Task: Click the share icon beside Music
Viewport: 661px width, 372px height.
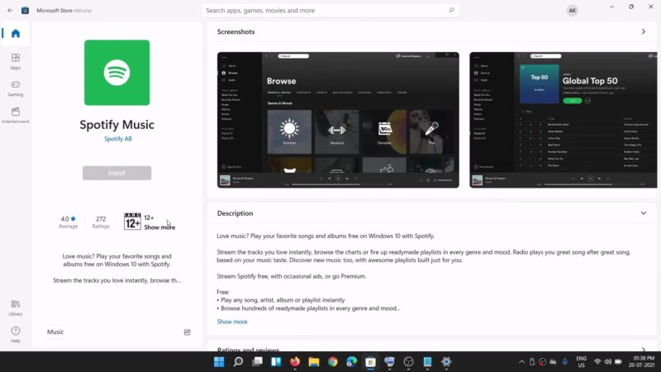Action: click(x=188, y=332)
